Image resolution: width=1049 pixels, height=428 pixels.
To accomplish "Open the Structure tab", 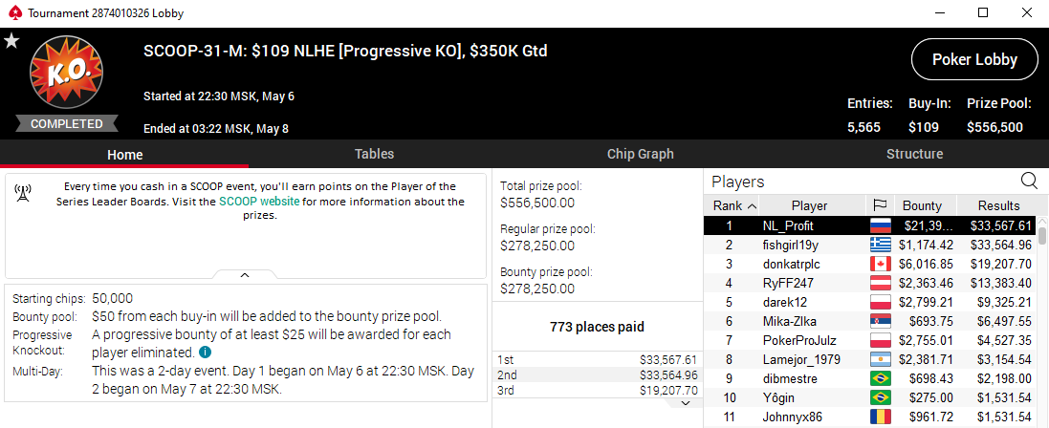I will [914, 154].
